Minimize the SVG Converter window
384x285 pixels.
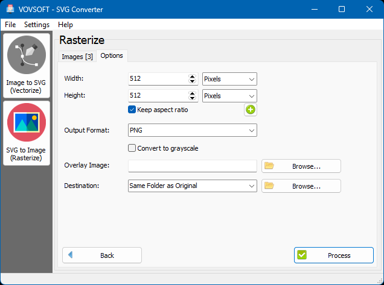click(315, 9)
